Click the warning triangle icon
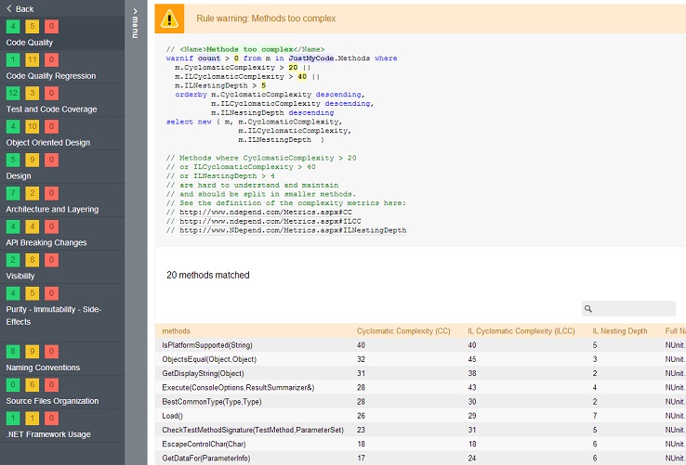Image resolution: width=686 pixels, height=465 pixels. click(x=169, y=19)
